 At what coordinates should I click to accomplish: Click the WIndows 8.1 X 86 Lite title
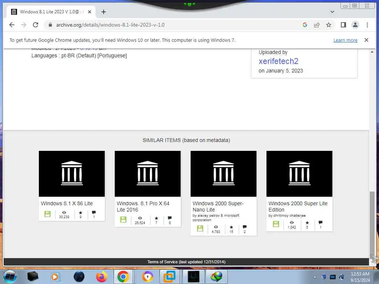pos(67,204)
